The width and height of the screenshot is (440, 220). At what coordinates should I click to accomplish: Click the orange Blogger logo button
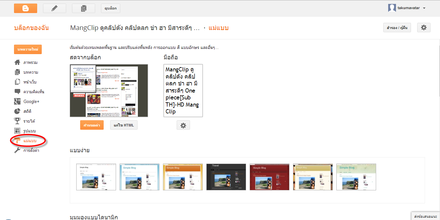click(25, 8)
